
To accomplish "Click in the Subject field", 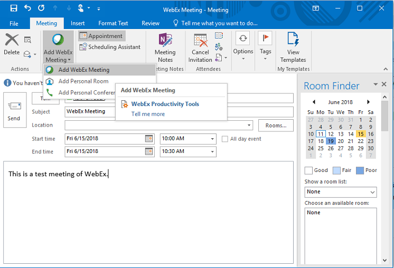I will point(179,112).
